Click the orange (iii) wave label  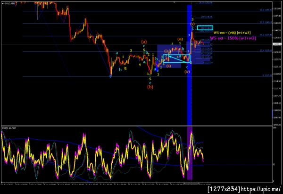point(180,39)
